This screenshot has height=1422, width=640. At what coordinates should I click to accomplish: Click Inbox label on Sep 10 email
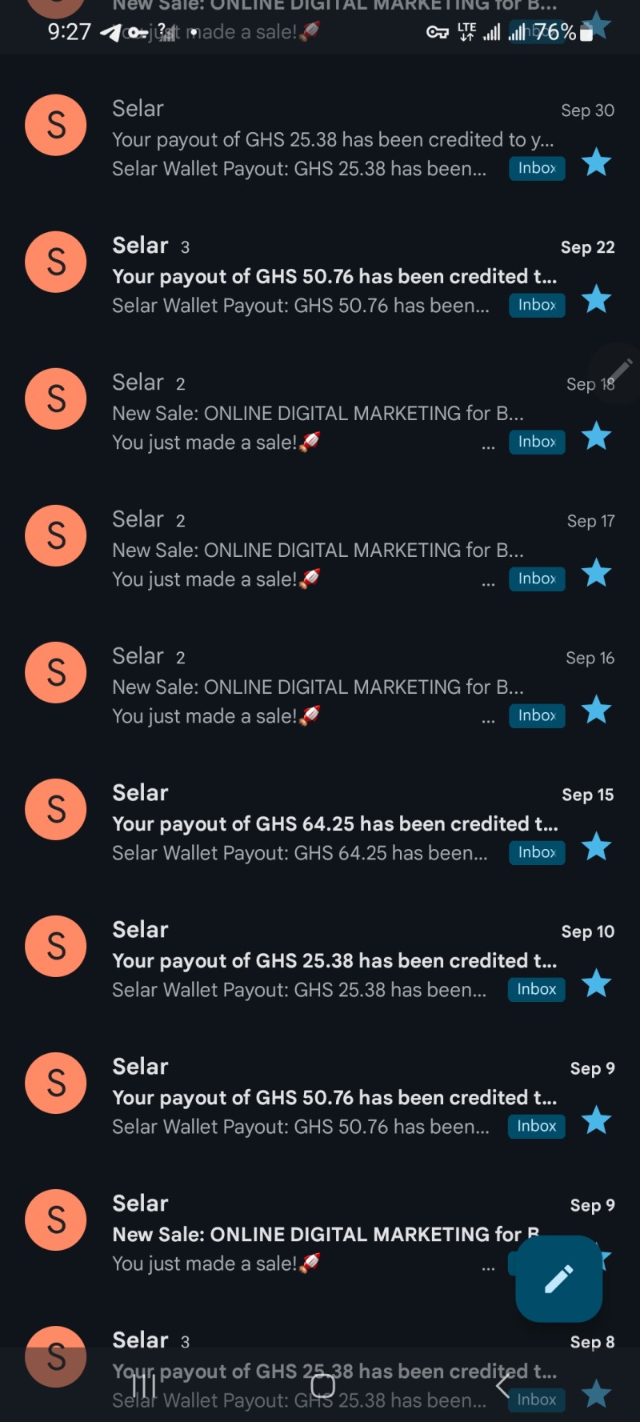click(x=537, y=989)
